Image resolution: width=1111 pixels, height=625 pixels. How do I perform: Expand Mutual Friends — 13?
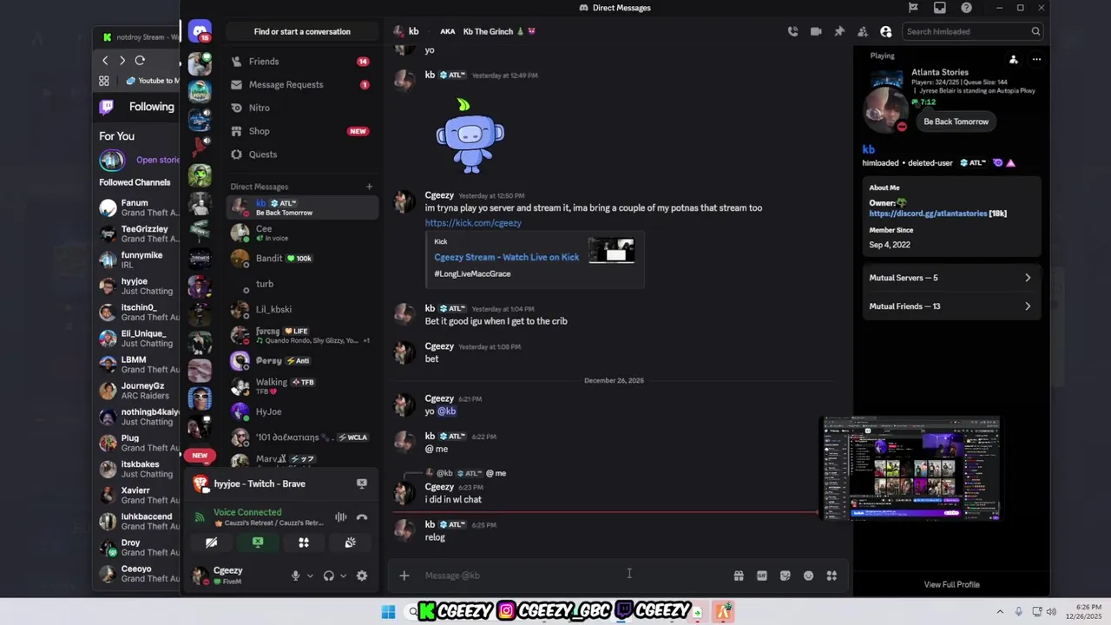click(951, 306)
